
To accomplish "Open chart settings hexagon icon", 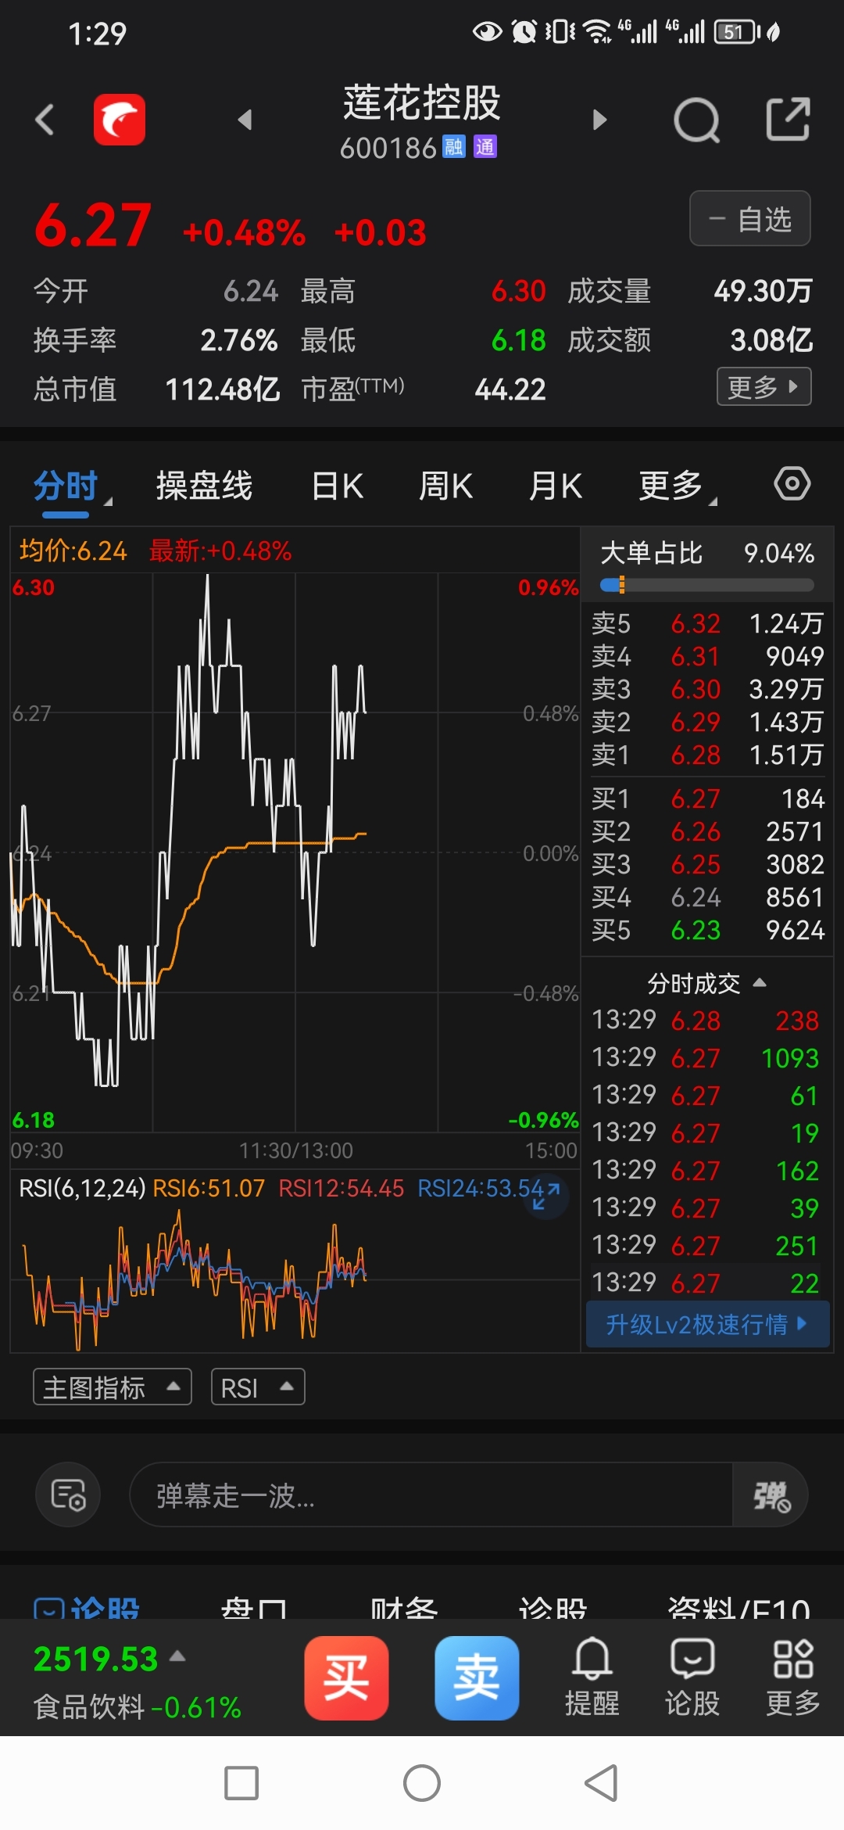I will (x=792, y=483).
